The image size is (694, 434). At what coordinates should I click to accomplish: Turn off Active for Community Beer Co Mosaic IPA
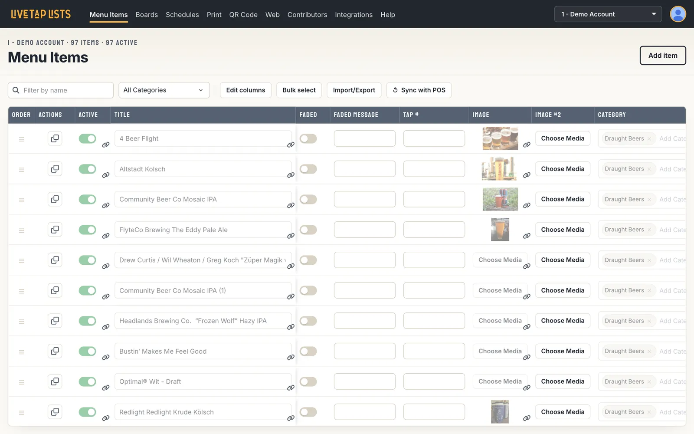tap(87, 199)
